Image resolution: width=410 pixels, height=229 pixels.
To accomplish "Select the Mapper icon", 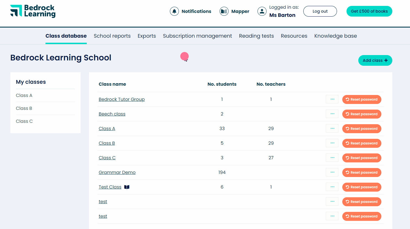I will tap(224, 11).
